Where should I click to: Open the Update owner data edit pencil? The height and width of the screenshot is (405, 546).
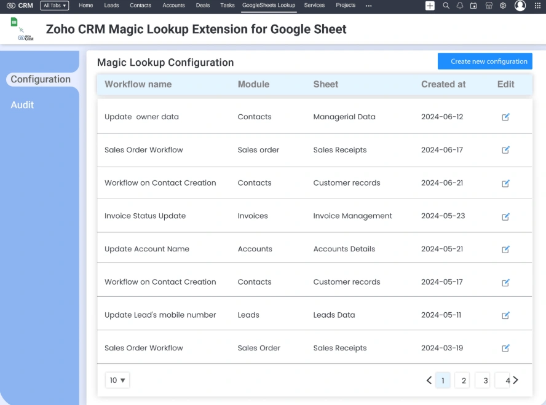coord(505,117)
